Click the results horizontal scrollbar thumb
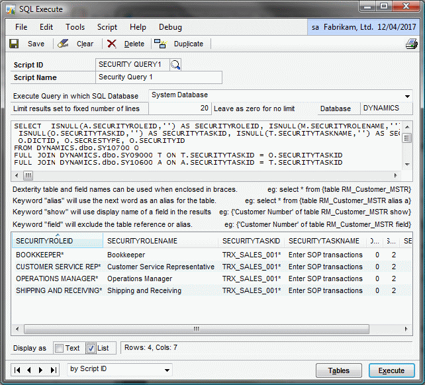425x385 pixels. pos(197,329)
